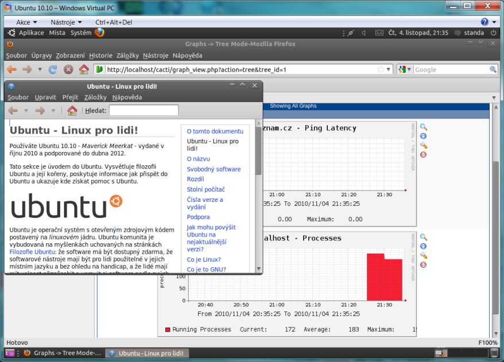
Task: Click the Firefox stop loading button
Action: [68, 69]
